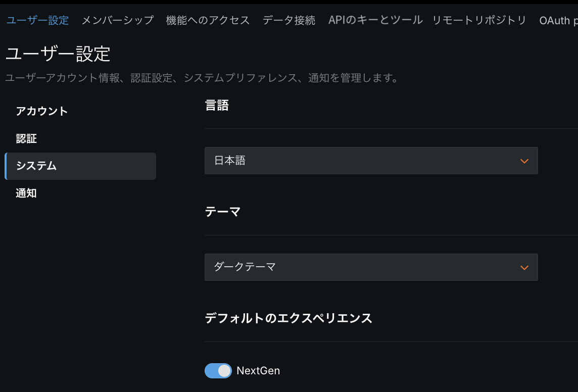Image resolution: width=578 pixels, height=392 pixels.
Task: Click the orange chevron on the 日本語 dropdown
Action: coord(524,161)
